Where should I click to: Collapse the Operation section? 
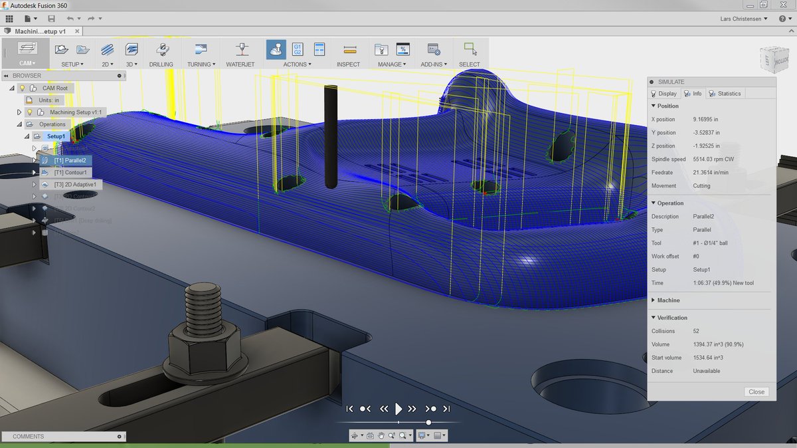[x=654, y=203]
